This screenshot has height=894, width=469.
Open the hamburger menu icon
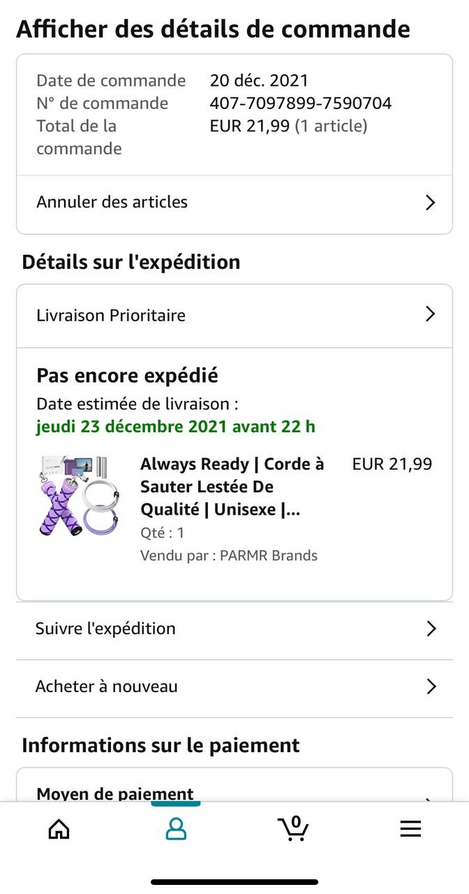(410, 829)
